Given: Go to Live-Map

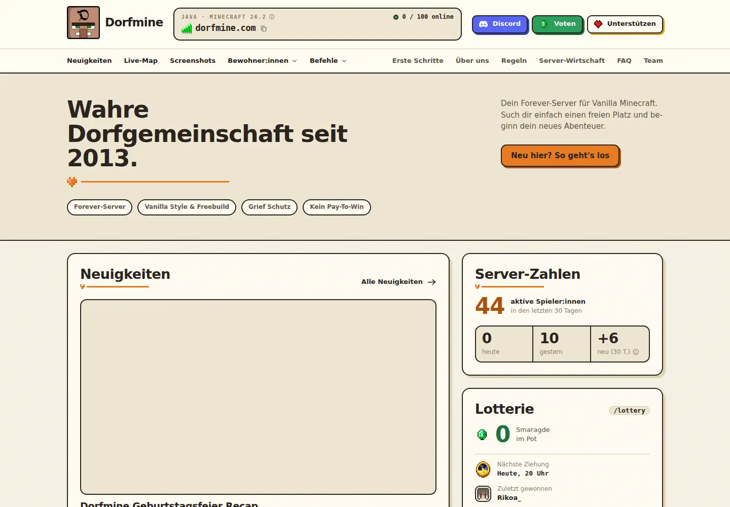Looking at the screenshot, I should [141, 61].
